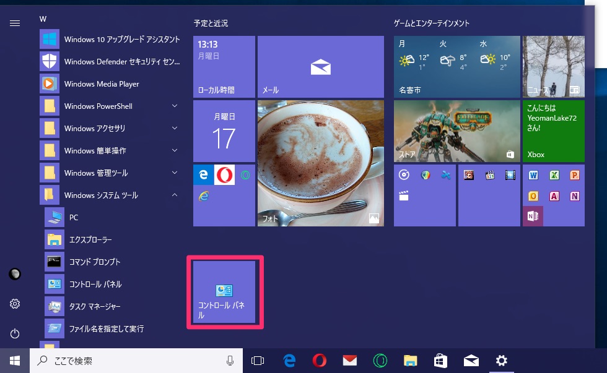The width and height of the screenshot is (607, 373).
Task: Open the user account avatar in Start rail
Action: click(15, 274)
